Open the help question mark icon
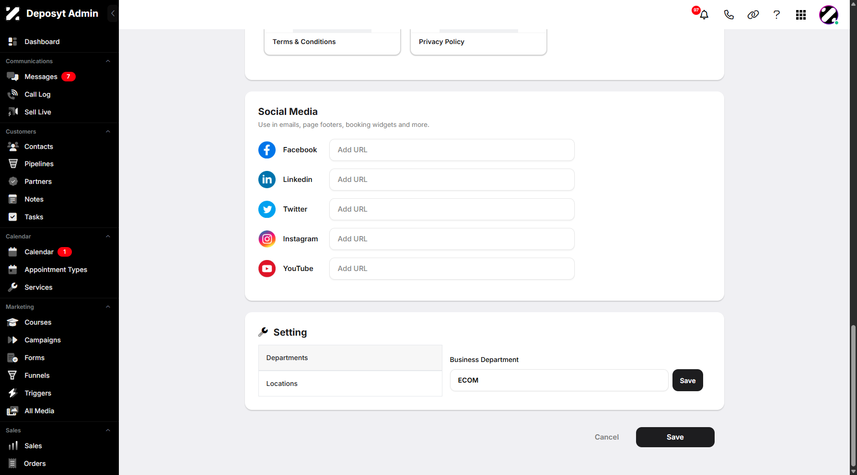This screenshot has height=475, width=857. pyautogui.click(x=776, y=15)
